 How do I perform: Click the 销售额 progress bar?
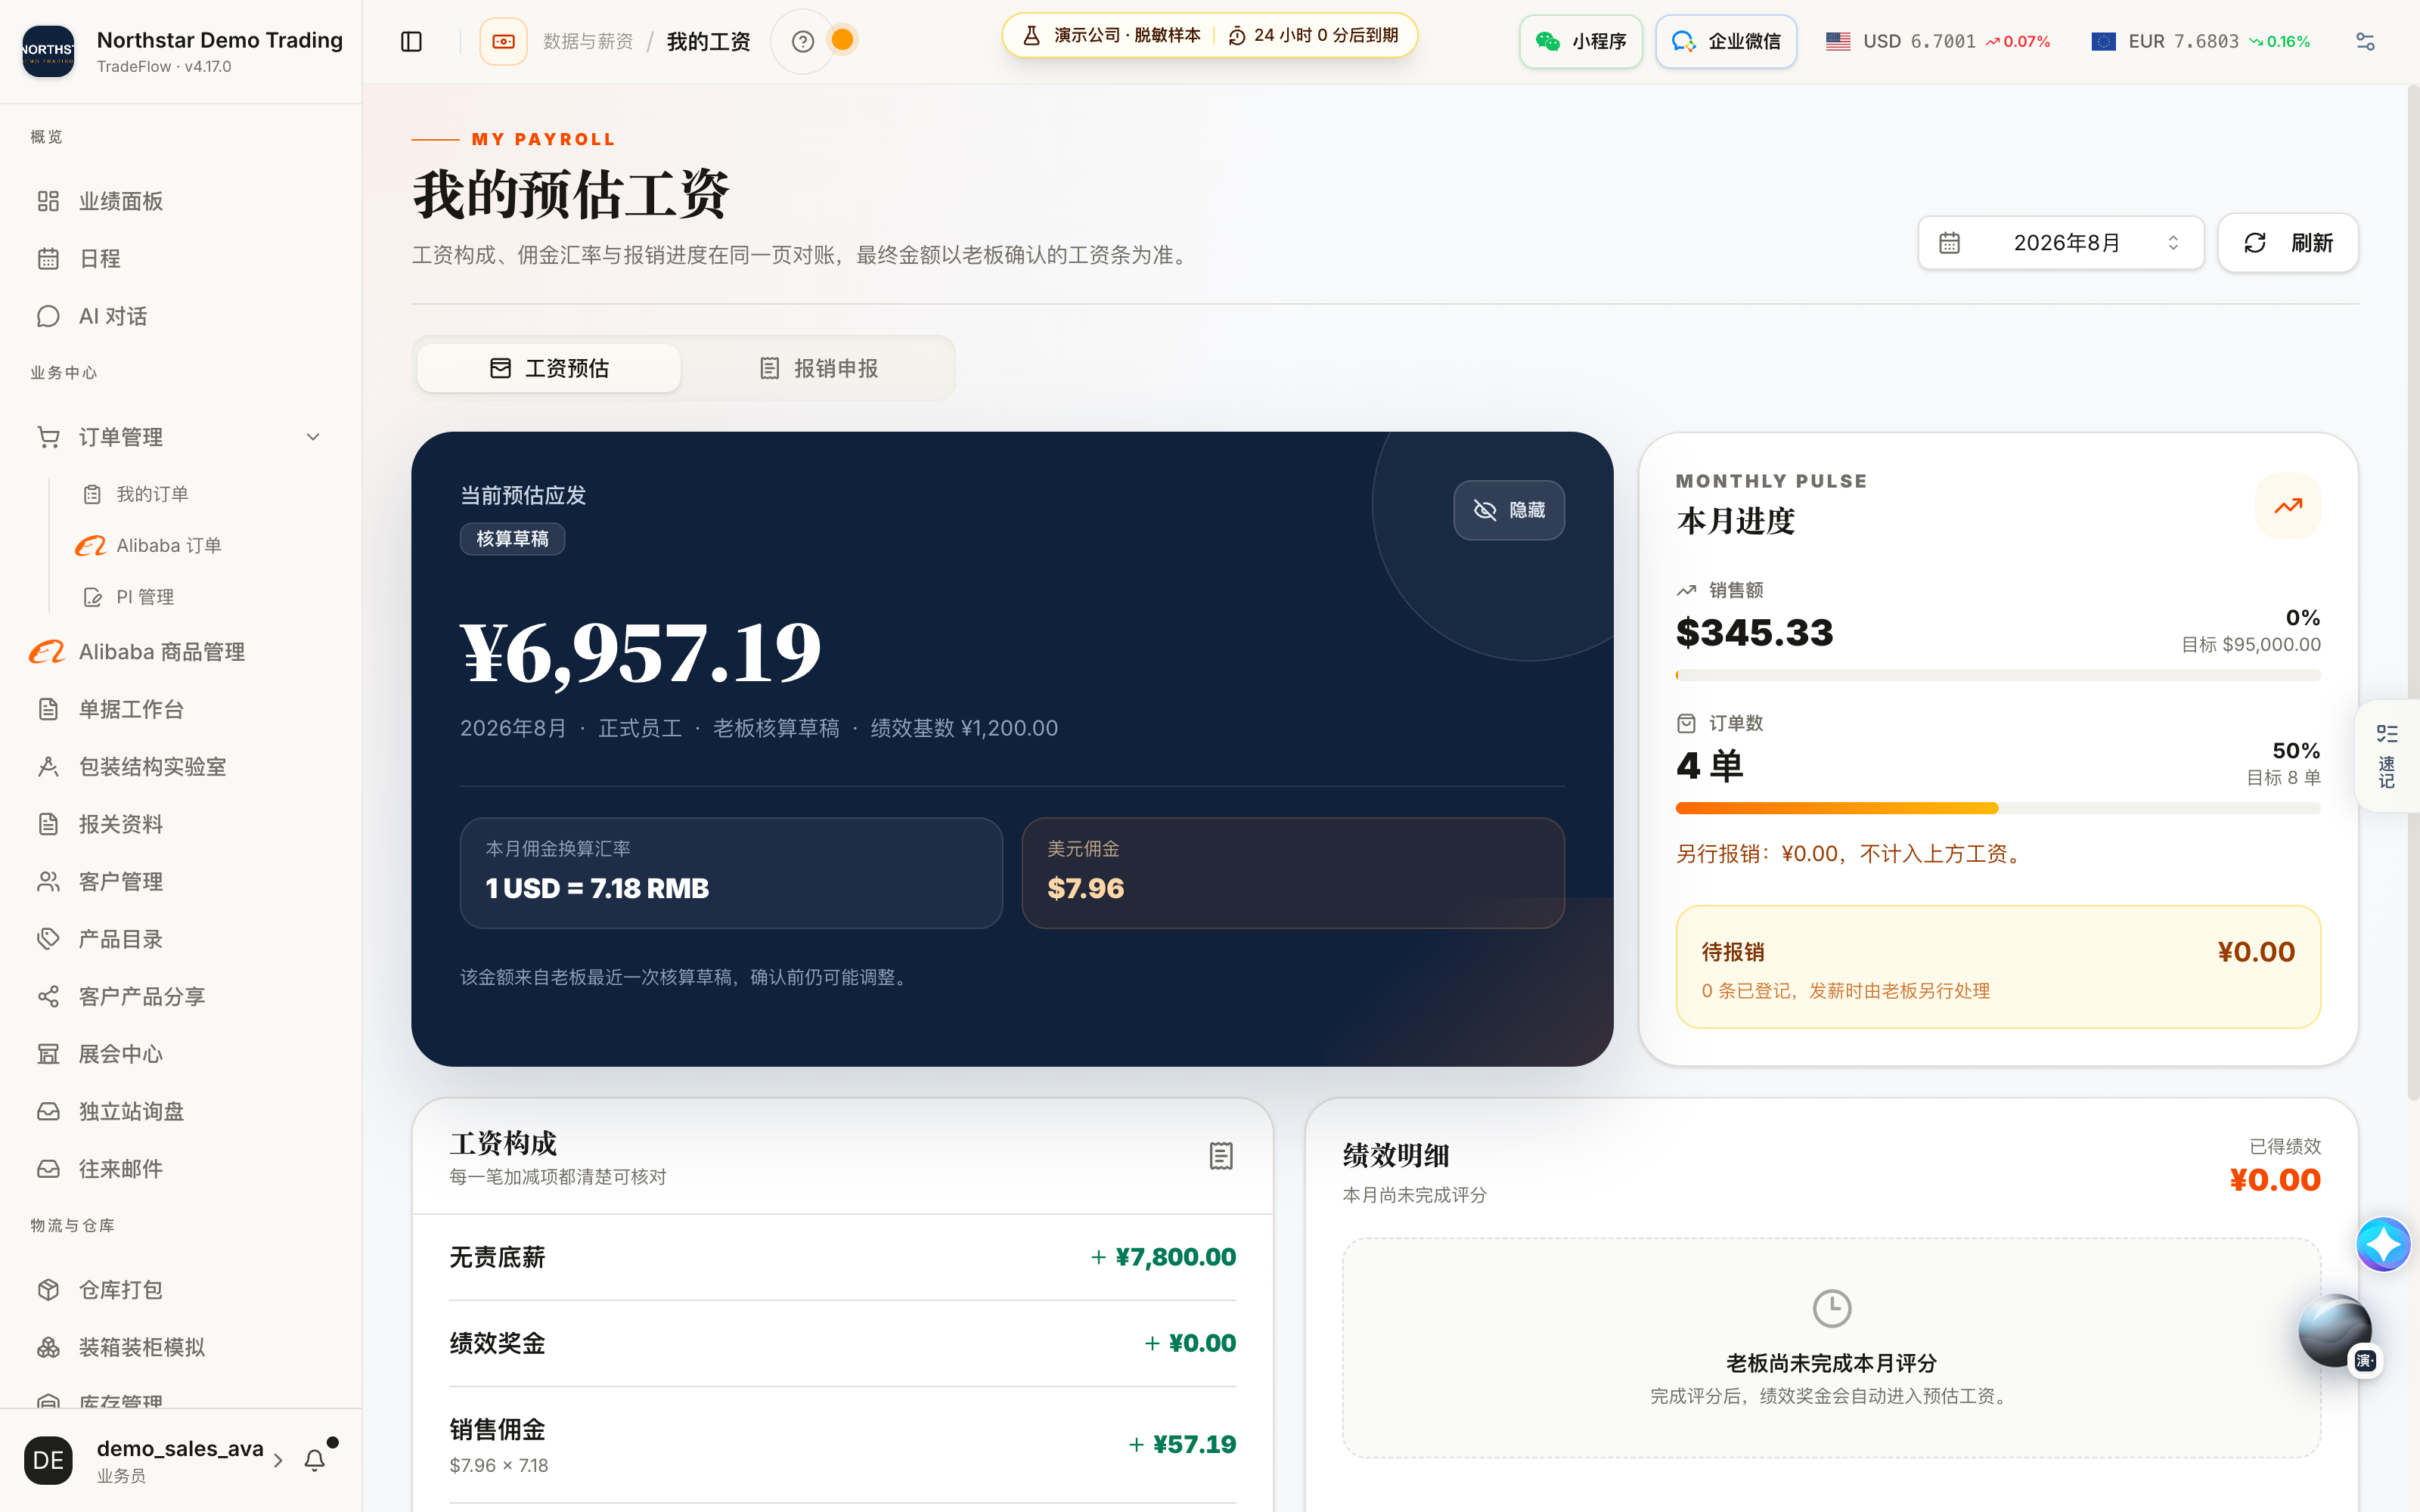1998,675
